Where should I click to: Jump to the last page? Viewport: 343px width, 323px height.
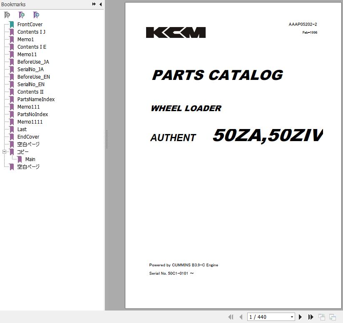pos(311,317)
